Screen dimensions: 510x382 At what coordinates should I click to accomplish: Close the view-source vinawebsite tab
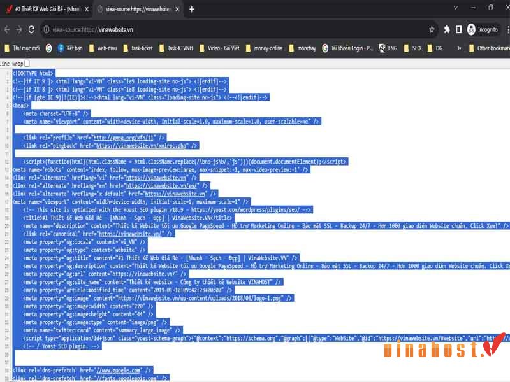tap(177, 10)
